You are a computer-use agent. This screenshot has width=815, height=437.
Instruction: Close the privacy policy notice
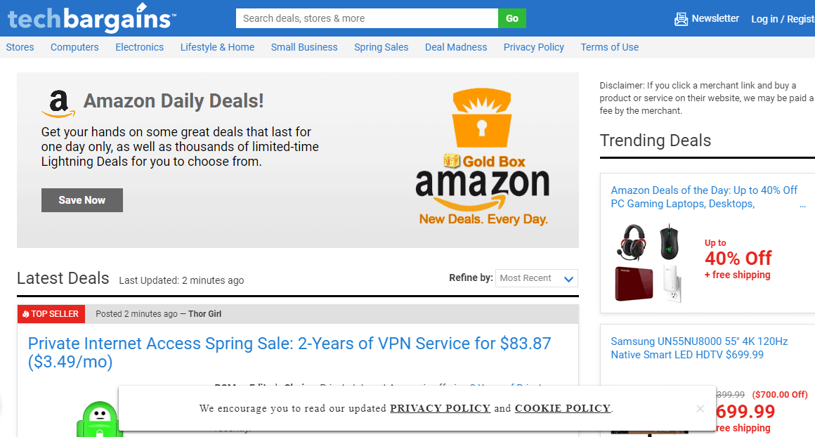click(x=700, y=408)
